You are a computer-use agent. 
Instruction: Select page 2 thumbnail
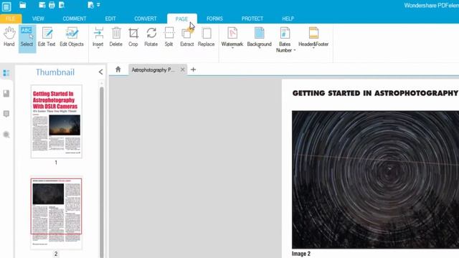[x=56, y=213]
